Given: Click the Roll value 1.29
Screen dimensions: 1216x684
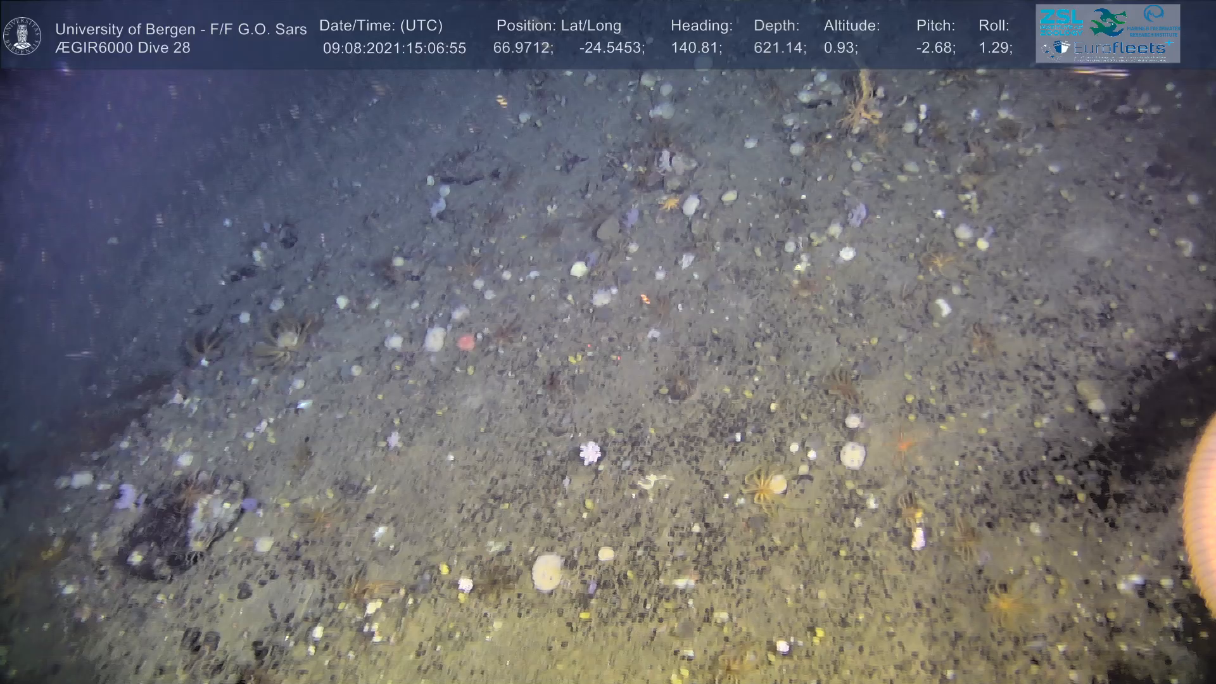Looking at the screenshot, I should tap(995, 48).
